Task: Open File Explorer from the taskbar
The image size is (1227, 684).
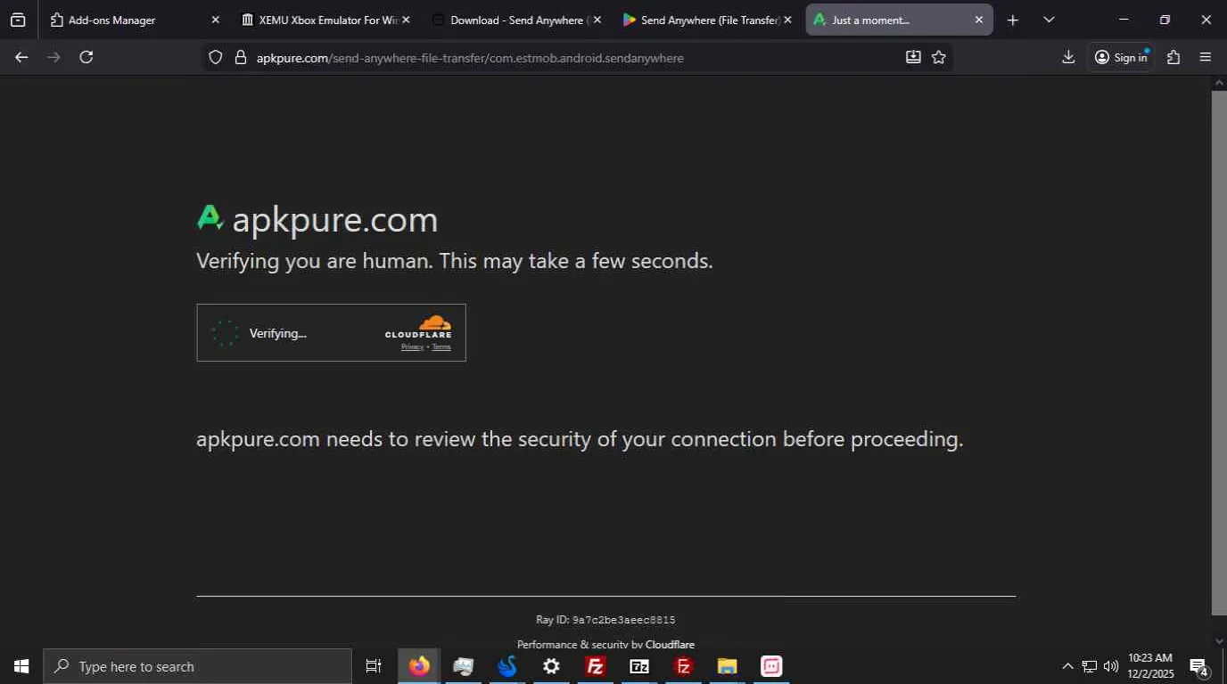Action: pos(728,666)
